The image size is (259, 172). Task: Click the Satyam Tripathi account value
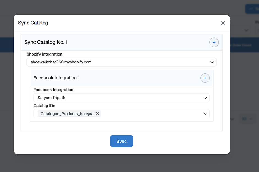coord(52,98)
